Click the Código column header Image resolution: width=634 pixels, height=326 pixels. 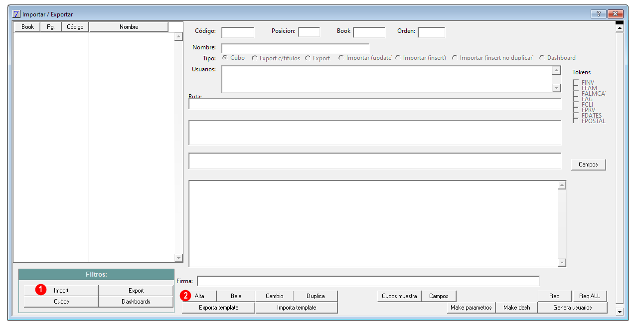(75, 27)
